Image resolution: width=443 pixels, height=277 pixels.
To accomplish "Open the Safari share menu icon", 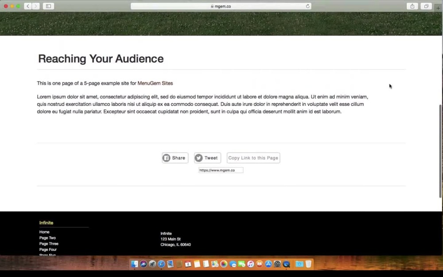I will coord(412,6).
